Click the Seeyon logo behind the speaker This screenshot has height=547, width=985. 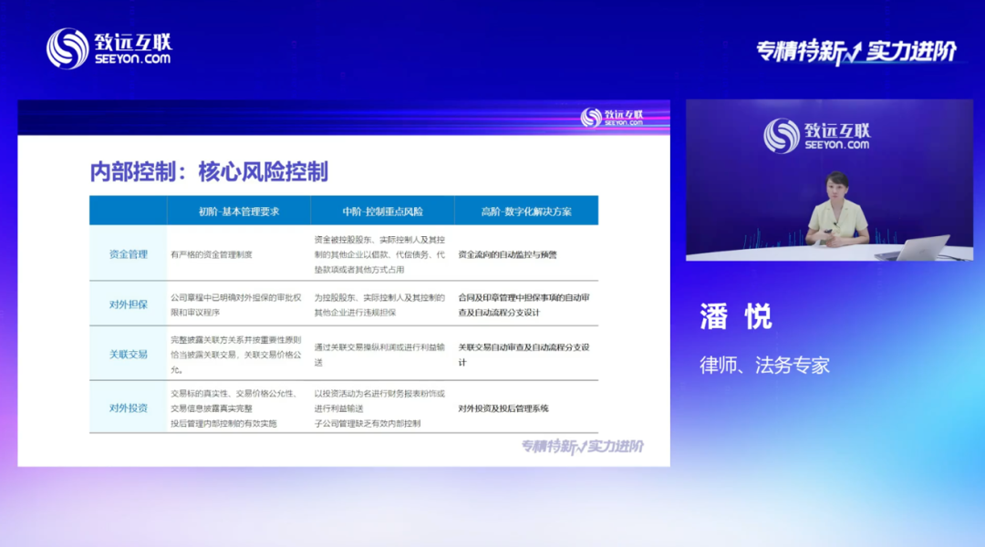[816, 135]
